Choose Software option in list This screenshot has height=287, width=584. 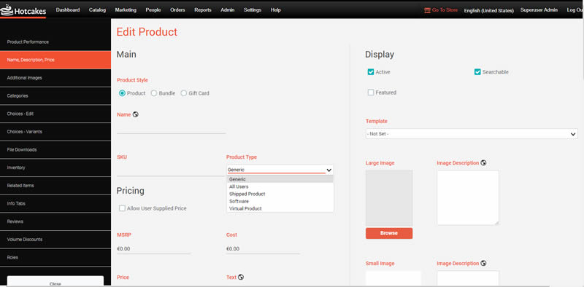coord(280,201)
